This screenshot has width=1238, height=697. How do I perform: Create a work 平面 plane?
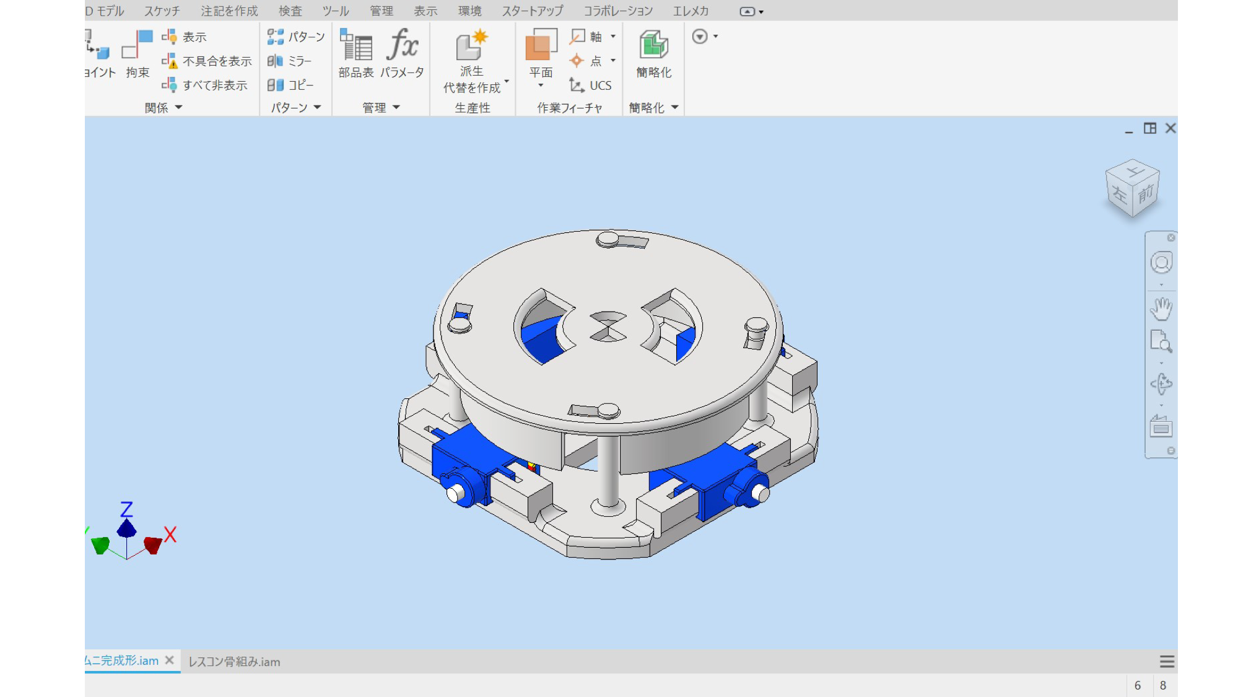point(541,45)
